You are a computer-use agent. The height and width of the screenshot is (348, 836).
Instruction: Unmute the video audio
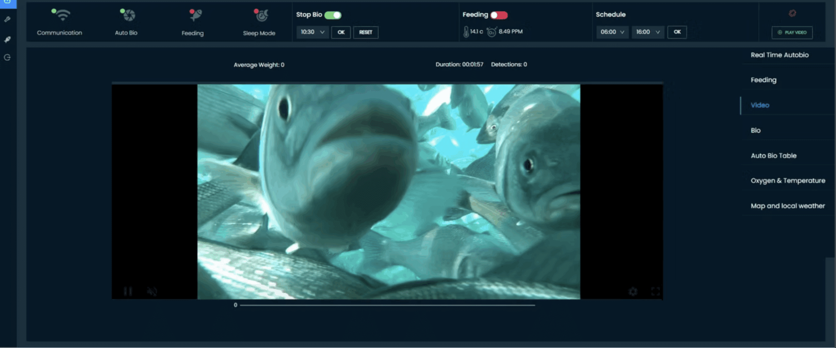[x=152, y=291]
